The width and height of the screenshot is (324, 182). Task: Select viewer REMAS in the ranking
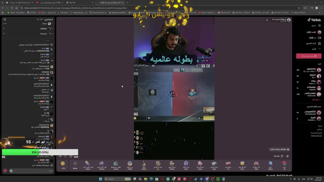tap(27, 29)
